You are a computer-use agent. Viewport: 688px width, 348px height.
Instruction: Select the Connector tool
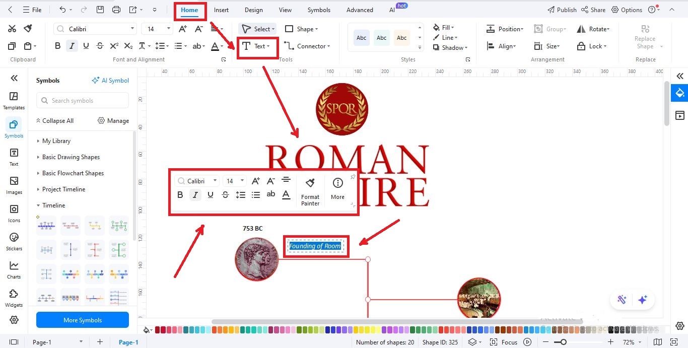click(308, 46)
